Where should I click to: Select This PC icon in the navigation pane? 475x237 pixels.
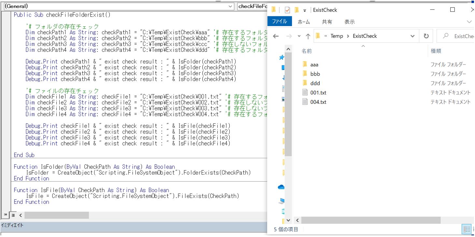(281, 201)
